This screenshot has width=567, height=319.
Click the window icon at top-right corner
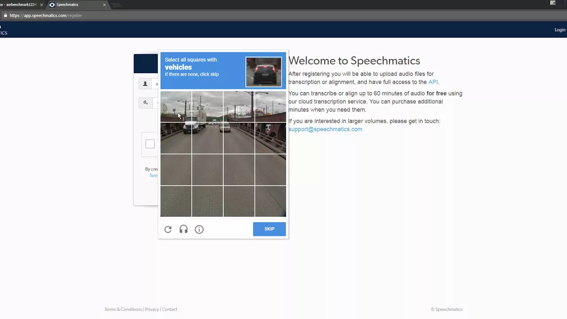553,3
